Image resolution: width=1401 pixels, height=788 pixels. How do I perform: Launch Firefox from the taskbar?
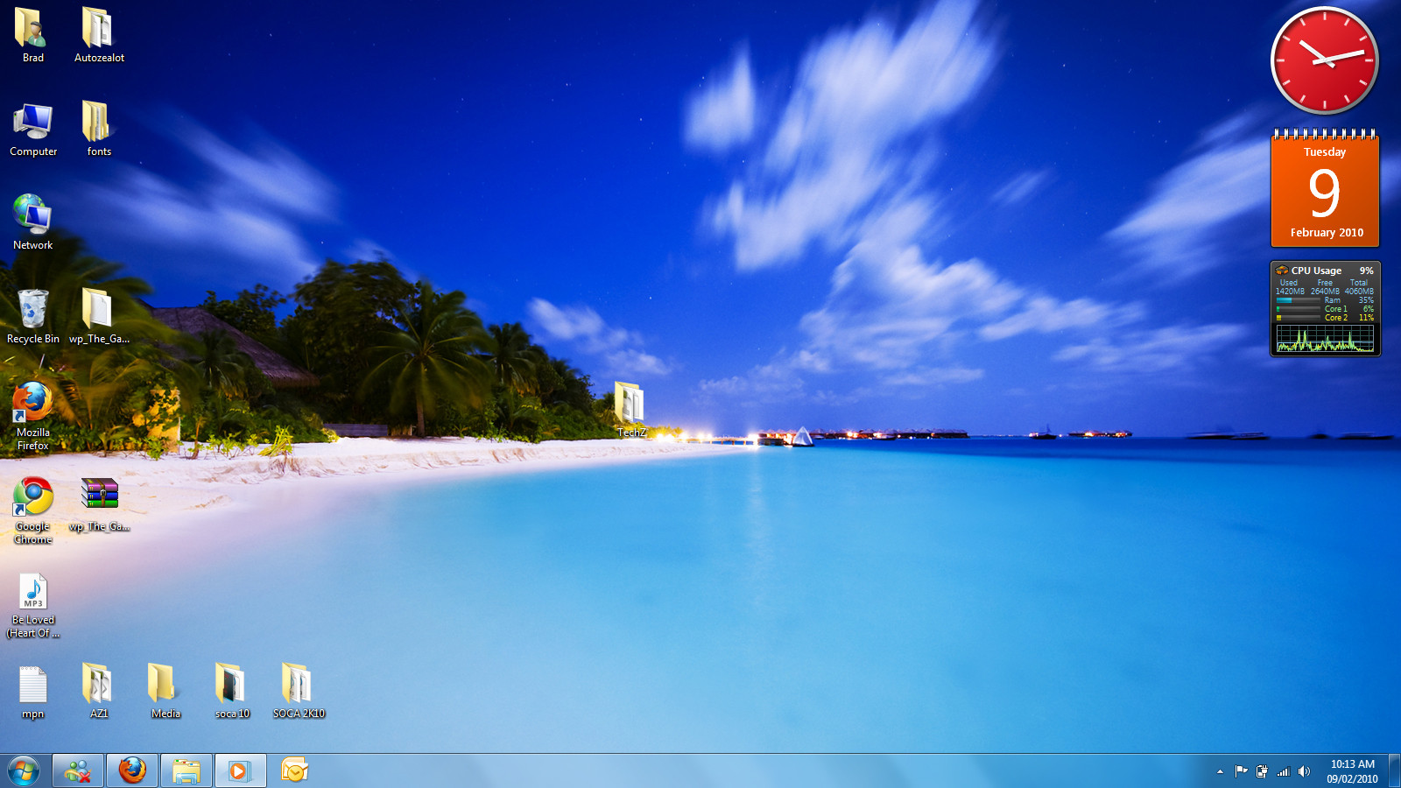coord(132,770)
